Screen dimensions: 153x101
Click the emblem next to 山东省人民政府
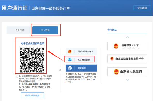(x=116, y=72)
